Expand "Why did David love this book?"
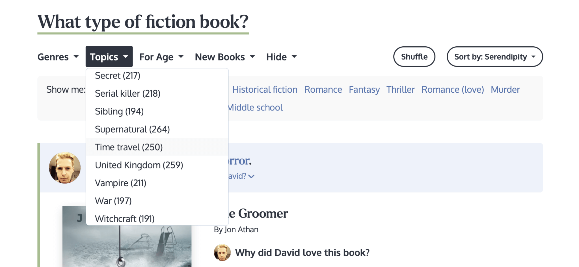Image resolution: width=579 pixels, height=267 pixels. (x=303, y=252)
